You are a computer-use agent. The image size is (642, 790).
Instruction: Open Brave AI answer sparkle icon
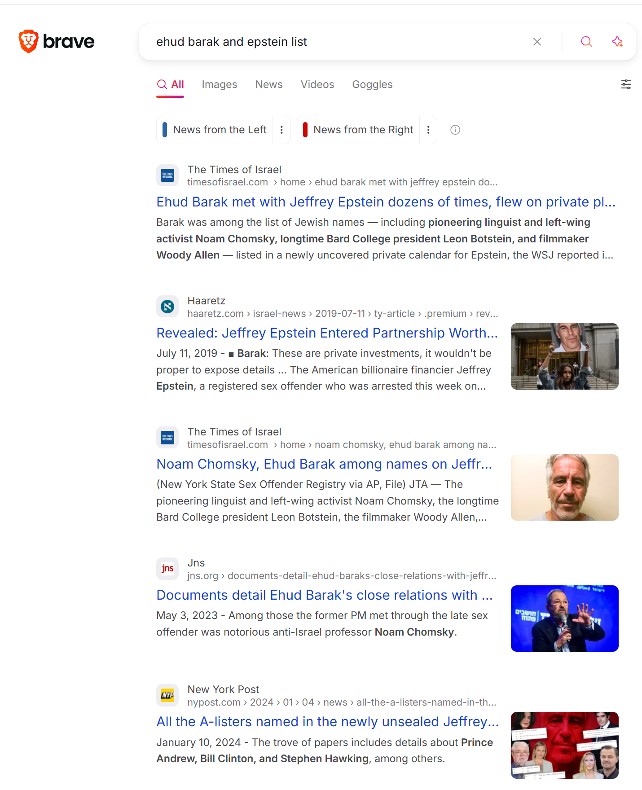(x=618, y=42)
